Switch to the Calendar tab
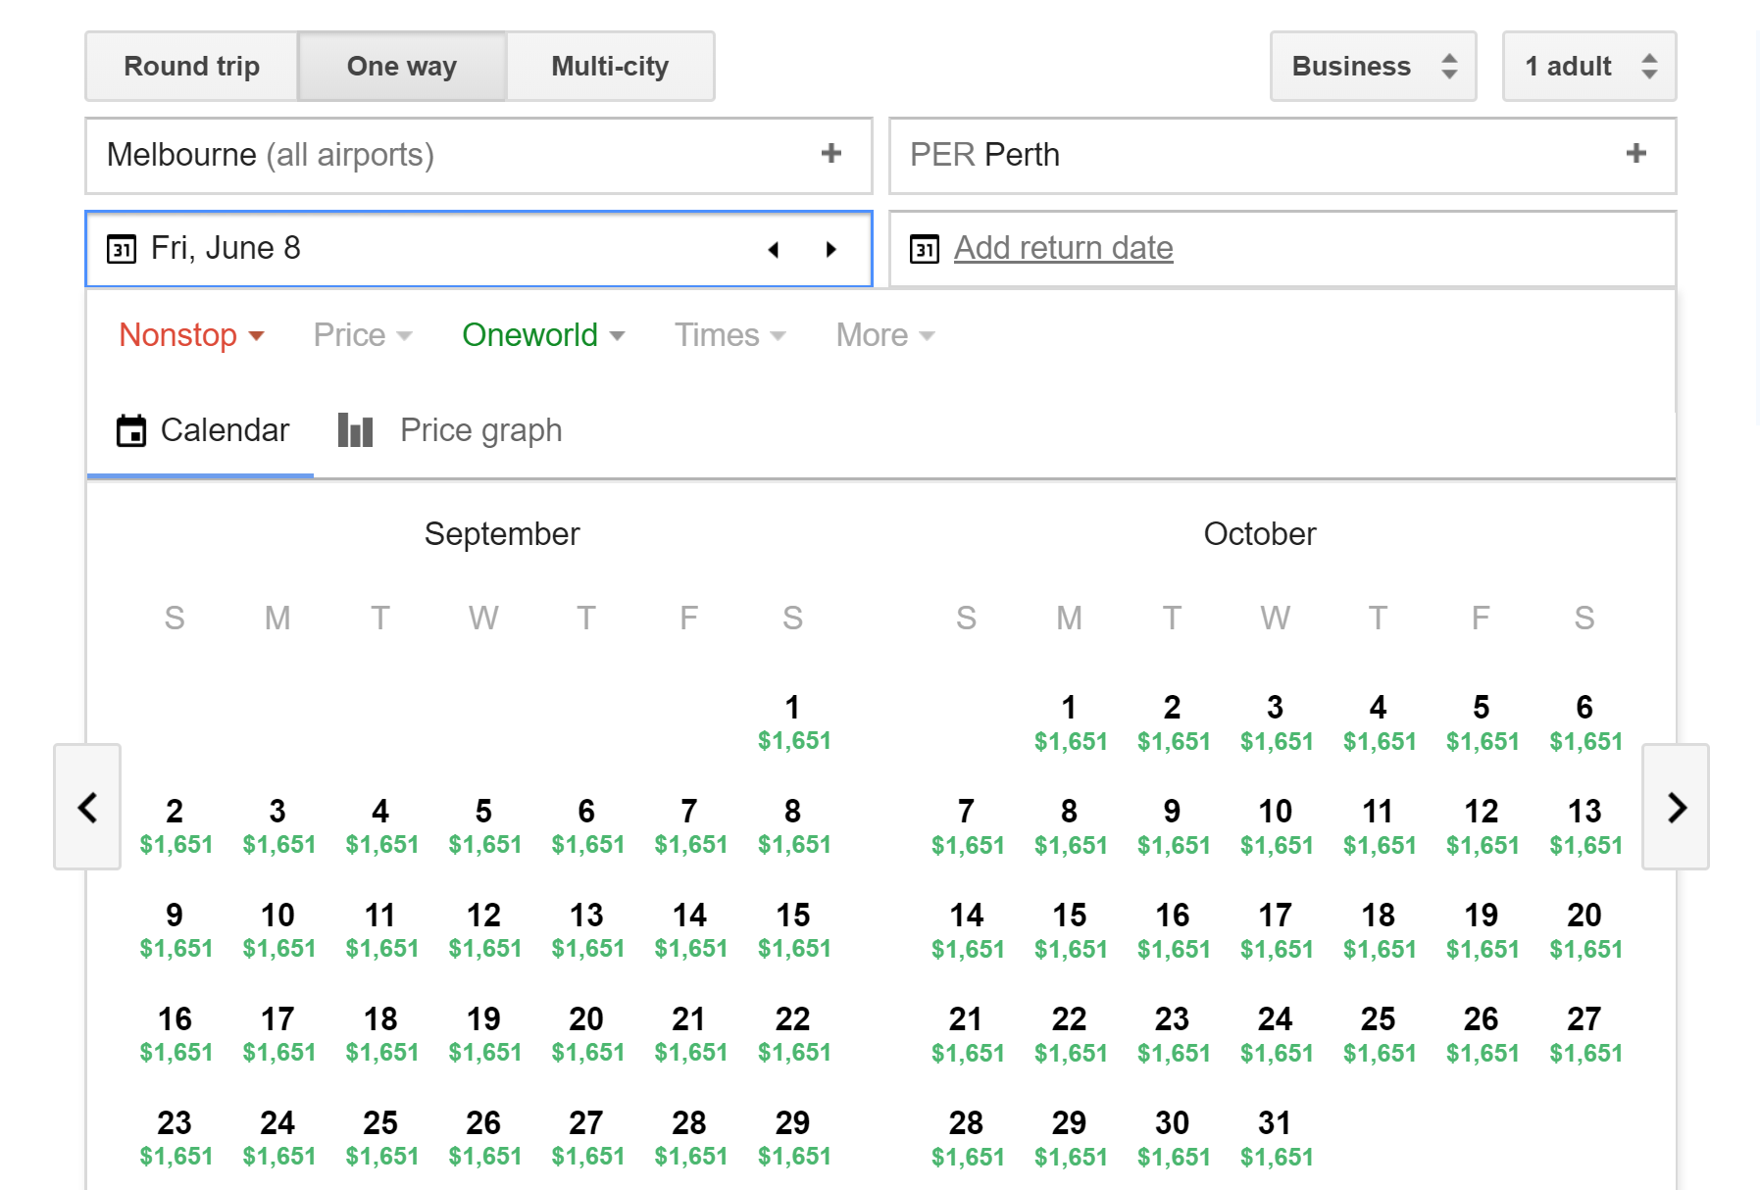 [202, 430]
